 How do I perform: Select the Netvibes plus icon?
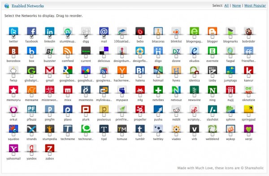tap(158, 90)
